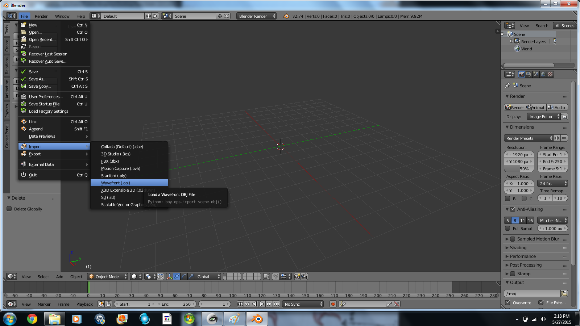Expand the Performance panel
This screenshot has width=580, height=326.
point(523,256)
